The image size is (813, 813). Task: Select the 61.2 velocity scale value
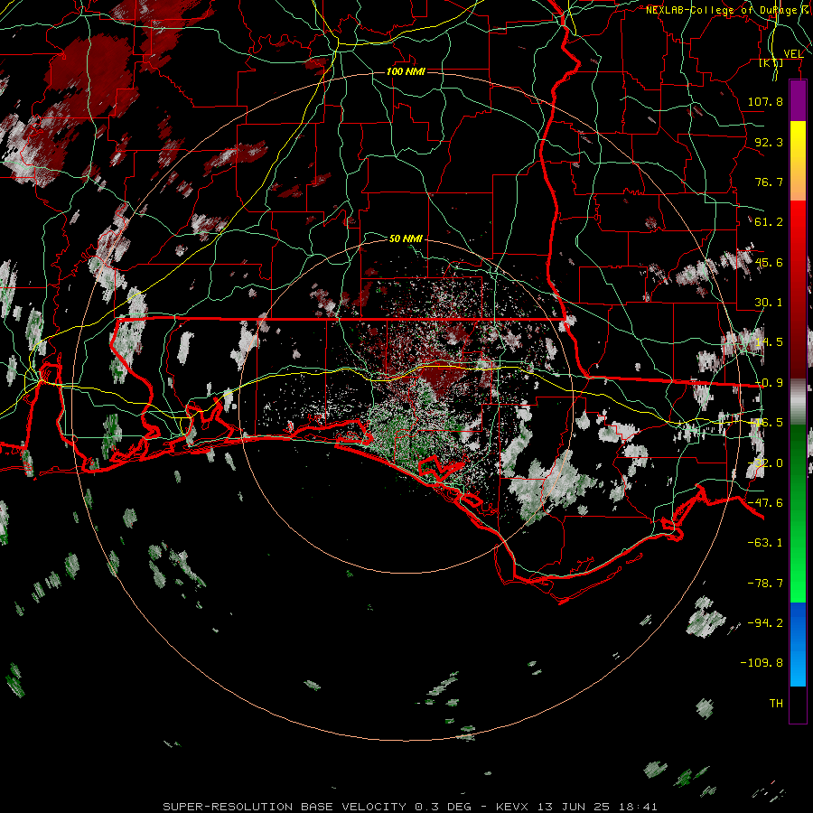point(769,222)
